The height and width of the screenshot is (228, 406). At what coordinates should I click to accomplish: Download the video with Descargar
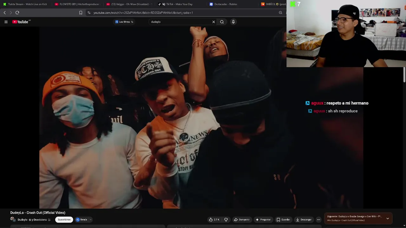coord(304,219)
